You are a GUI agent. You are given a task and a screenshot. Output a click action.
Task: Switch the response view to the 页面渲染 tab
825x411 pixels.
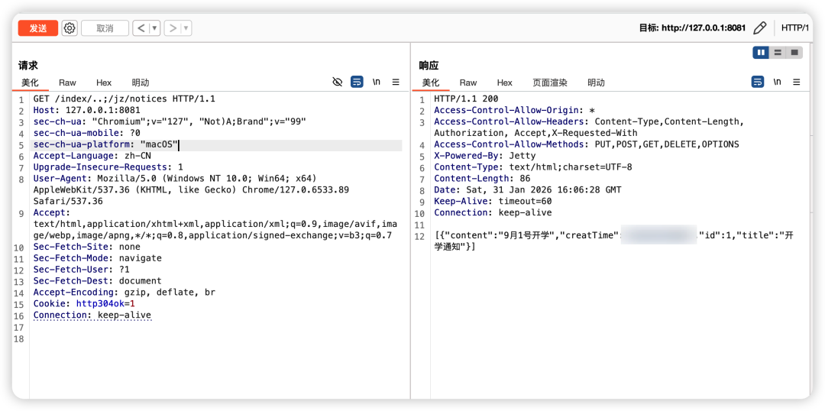(x=550, y=83)
